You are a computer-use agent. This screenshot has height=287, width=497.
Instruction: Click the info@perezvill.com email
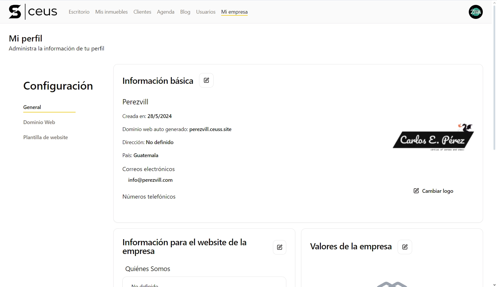click(150, 180)
